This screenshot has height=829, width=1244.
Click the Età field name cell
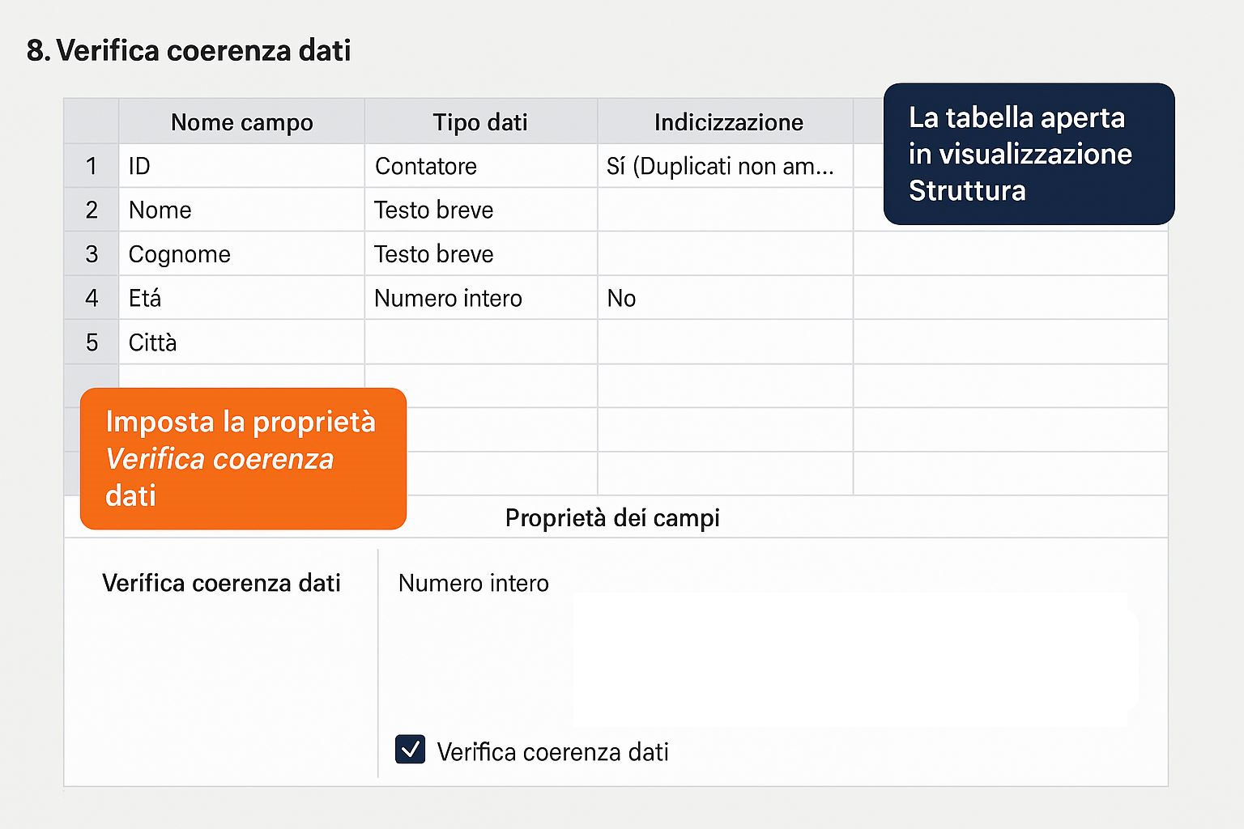tap(241, 298)
